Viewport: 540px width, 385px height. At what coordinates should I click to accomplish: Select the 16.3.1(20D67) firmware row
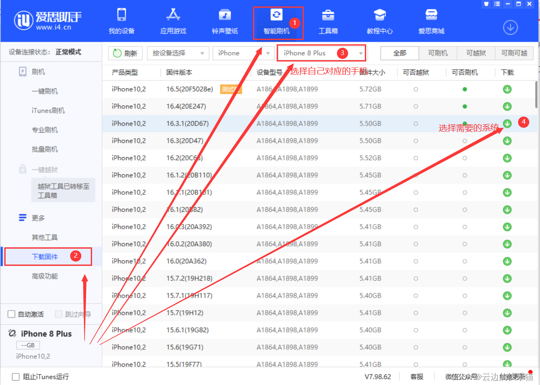(x=320, y=123)
